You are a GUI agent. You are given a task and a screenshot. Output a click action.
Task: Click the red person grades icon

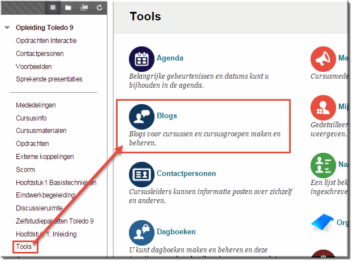coord(323,108)
